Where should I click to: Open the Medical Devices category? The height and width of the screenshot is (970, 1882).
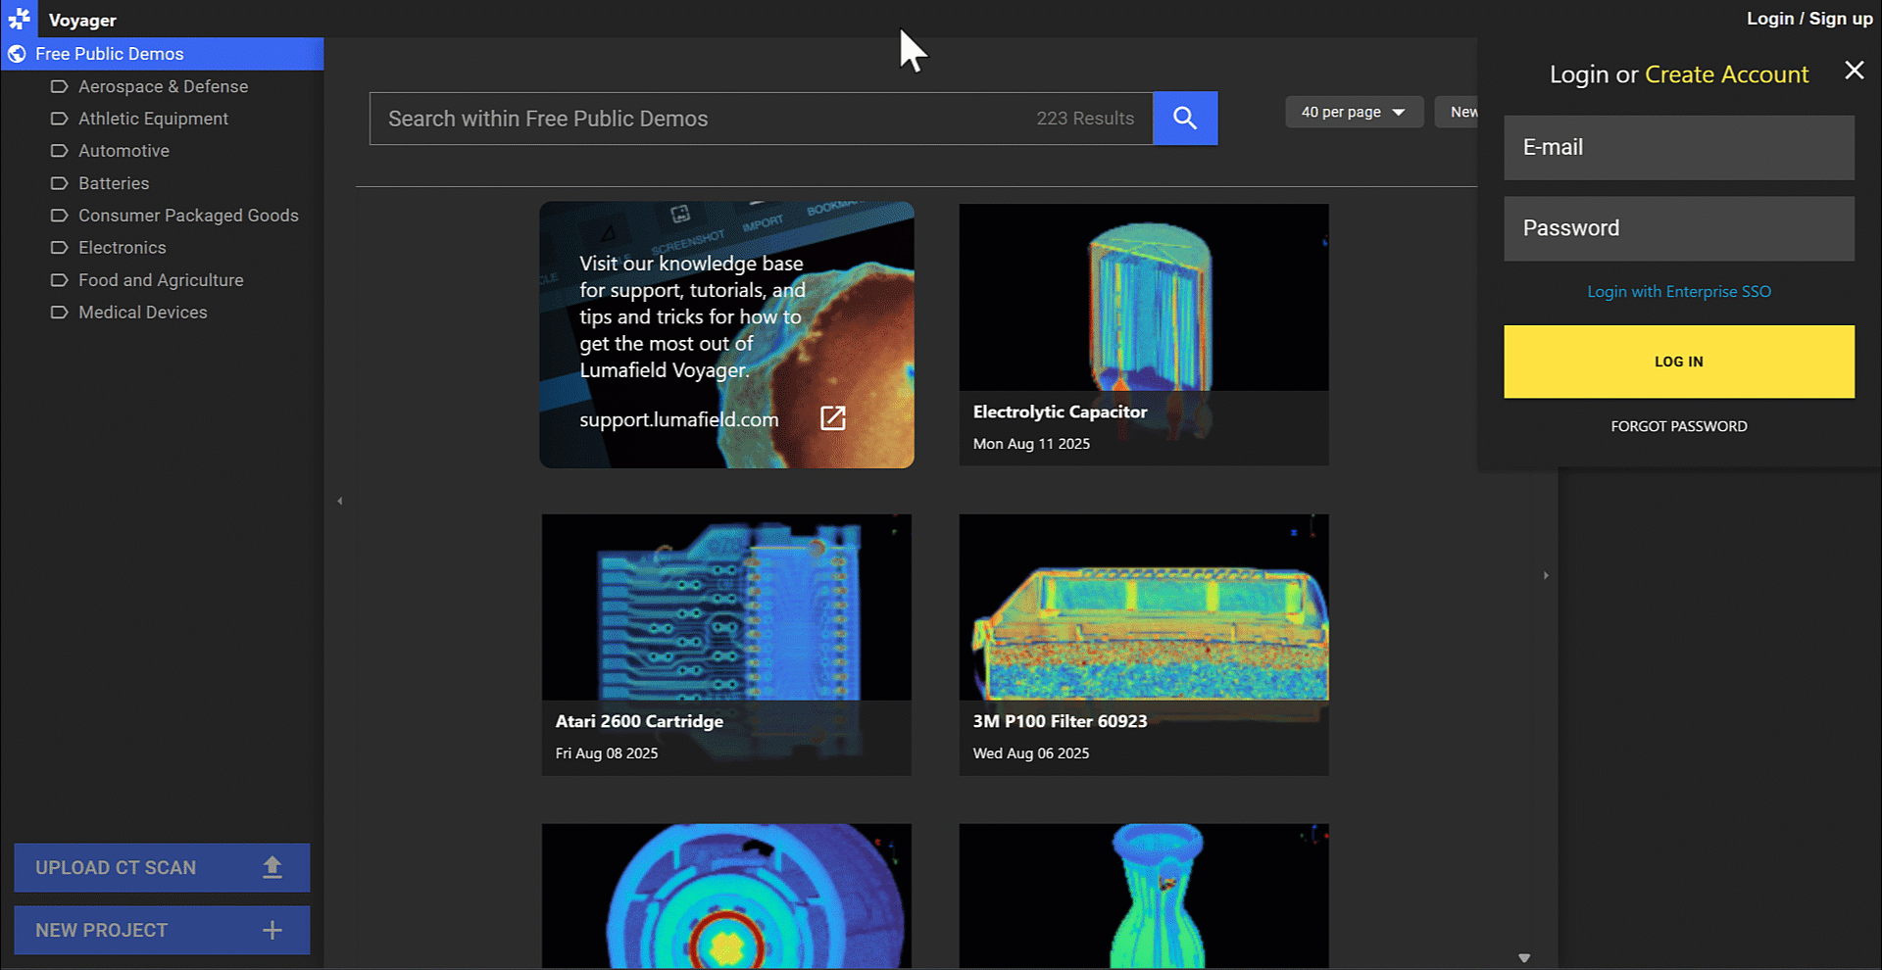pyautogui.click(x=142, y=313)
